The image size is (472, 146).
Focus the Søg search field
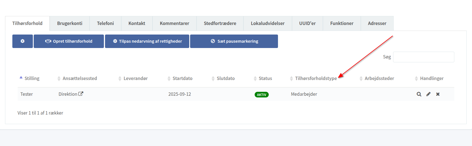coord(423,57)
